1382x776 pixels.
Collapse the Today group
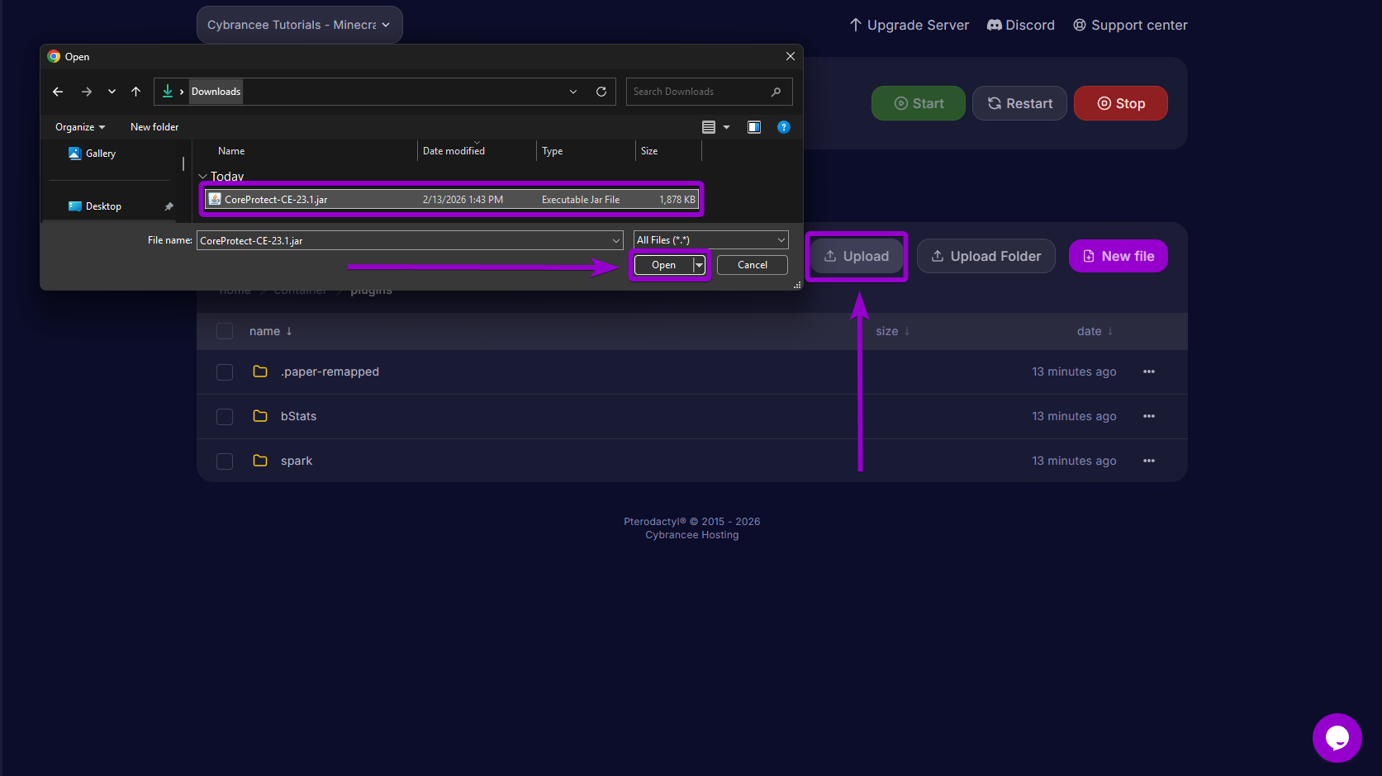[x=203, y=177]
